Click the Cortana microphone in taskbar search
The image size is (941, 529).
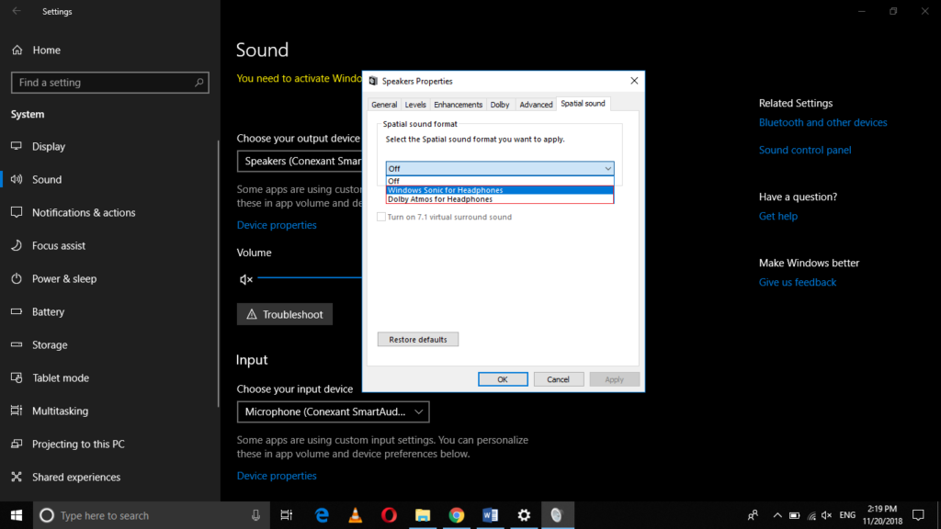pyautogui.click(x=255, y=515)
